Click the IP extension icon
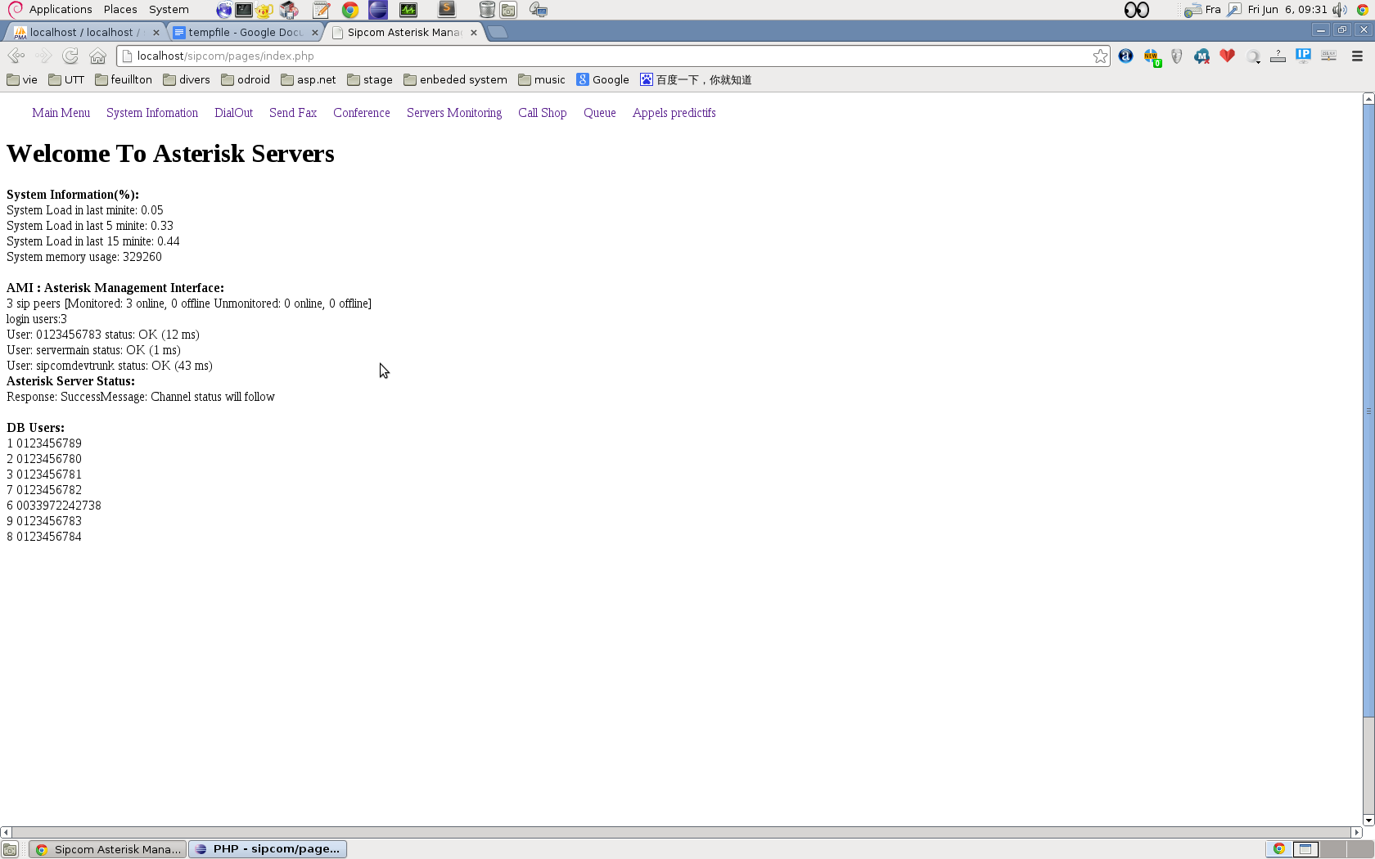Viewport: 1375px width, 859px height. (1303, 56)
